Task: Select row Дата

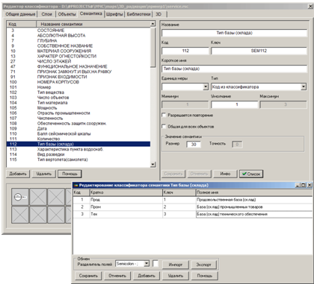Action: pyautogui.click(x=78, y=129)
